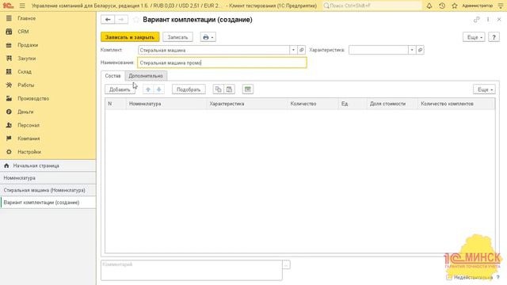
Task: Click the 1C logo icon
Action: [x=8, y=6]
